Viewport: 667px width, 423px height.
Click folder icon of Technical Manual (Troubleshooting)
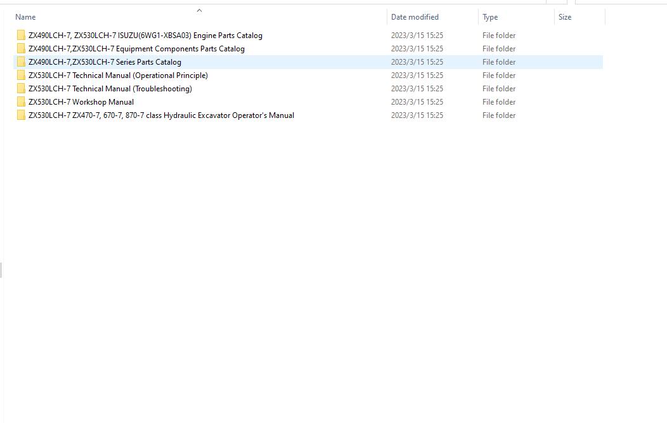[21, 89]
